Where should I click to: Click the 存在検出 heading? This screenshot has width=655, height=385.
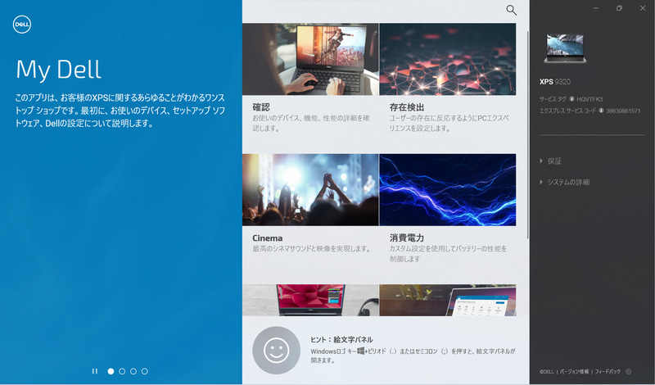(407, 107)
